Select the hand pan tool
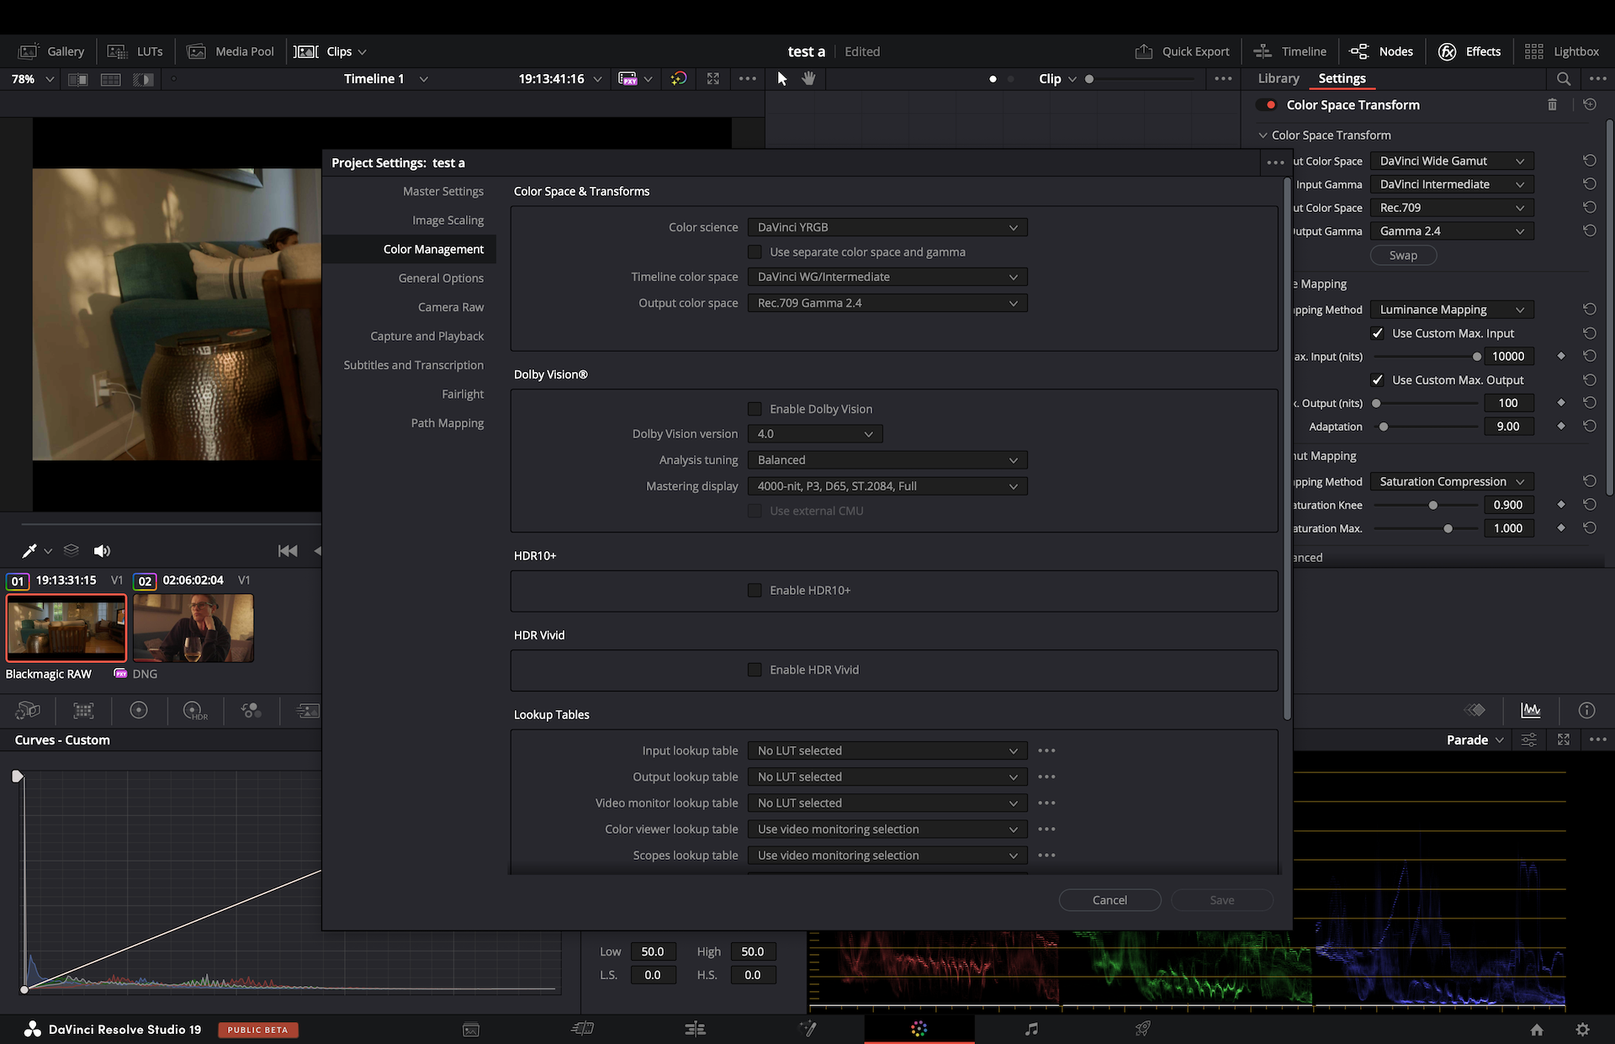 point(808,78)
